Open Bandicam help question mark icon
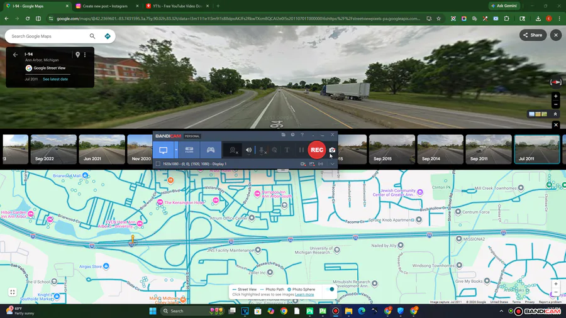Screen dimensions: 566x318 pyautogui.click(x=302, y=135)
